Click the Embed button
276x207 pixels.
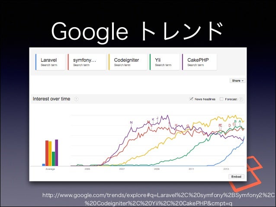pyautogui.click(x=236, y=177)
